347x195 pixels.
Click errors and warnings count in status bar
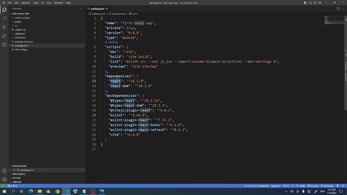(12, 186)
